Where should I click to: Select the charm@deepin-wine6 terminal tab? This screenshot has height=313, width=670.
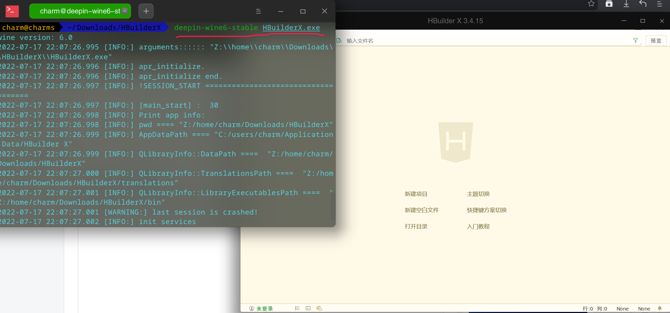pyautogui.click(x=80, y=11)
